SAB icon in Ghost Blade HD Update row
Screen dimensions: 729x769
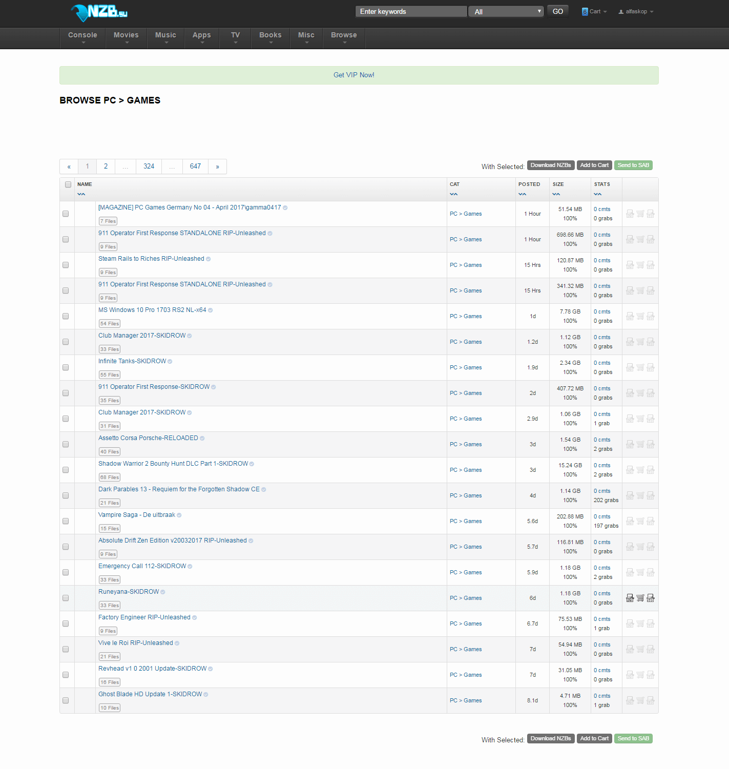tap(651, 700)
